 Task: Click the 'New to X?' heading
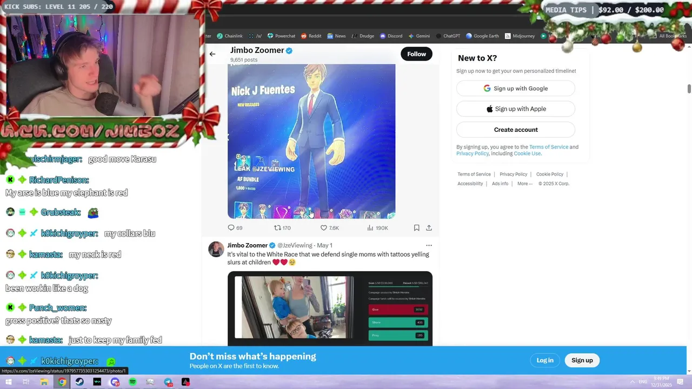click(x=477, y=58)
